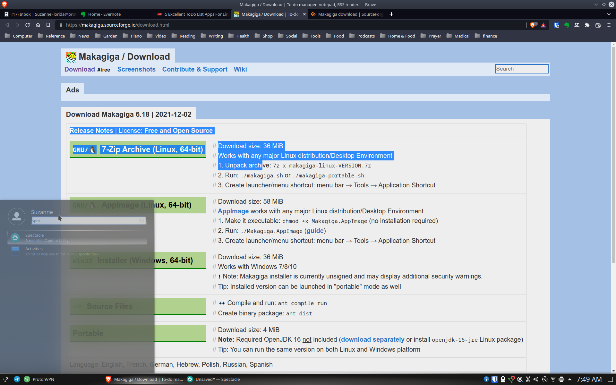Bookmark this page with the bookmark icon
This screenshot has width=616, height=385.
click(48, 25)
